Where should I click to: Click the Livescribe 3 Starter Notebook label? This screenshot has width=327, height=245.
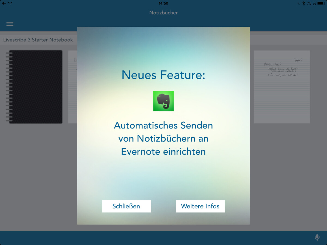pos(38,40)
